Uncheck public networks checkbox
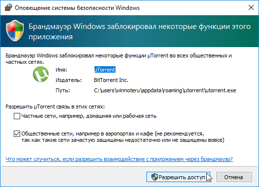The height and width of the screenshot is (187, 259). click(17, 134)
